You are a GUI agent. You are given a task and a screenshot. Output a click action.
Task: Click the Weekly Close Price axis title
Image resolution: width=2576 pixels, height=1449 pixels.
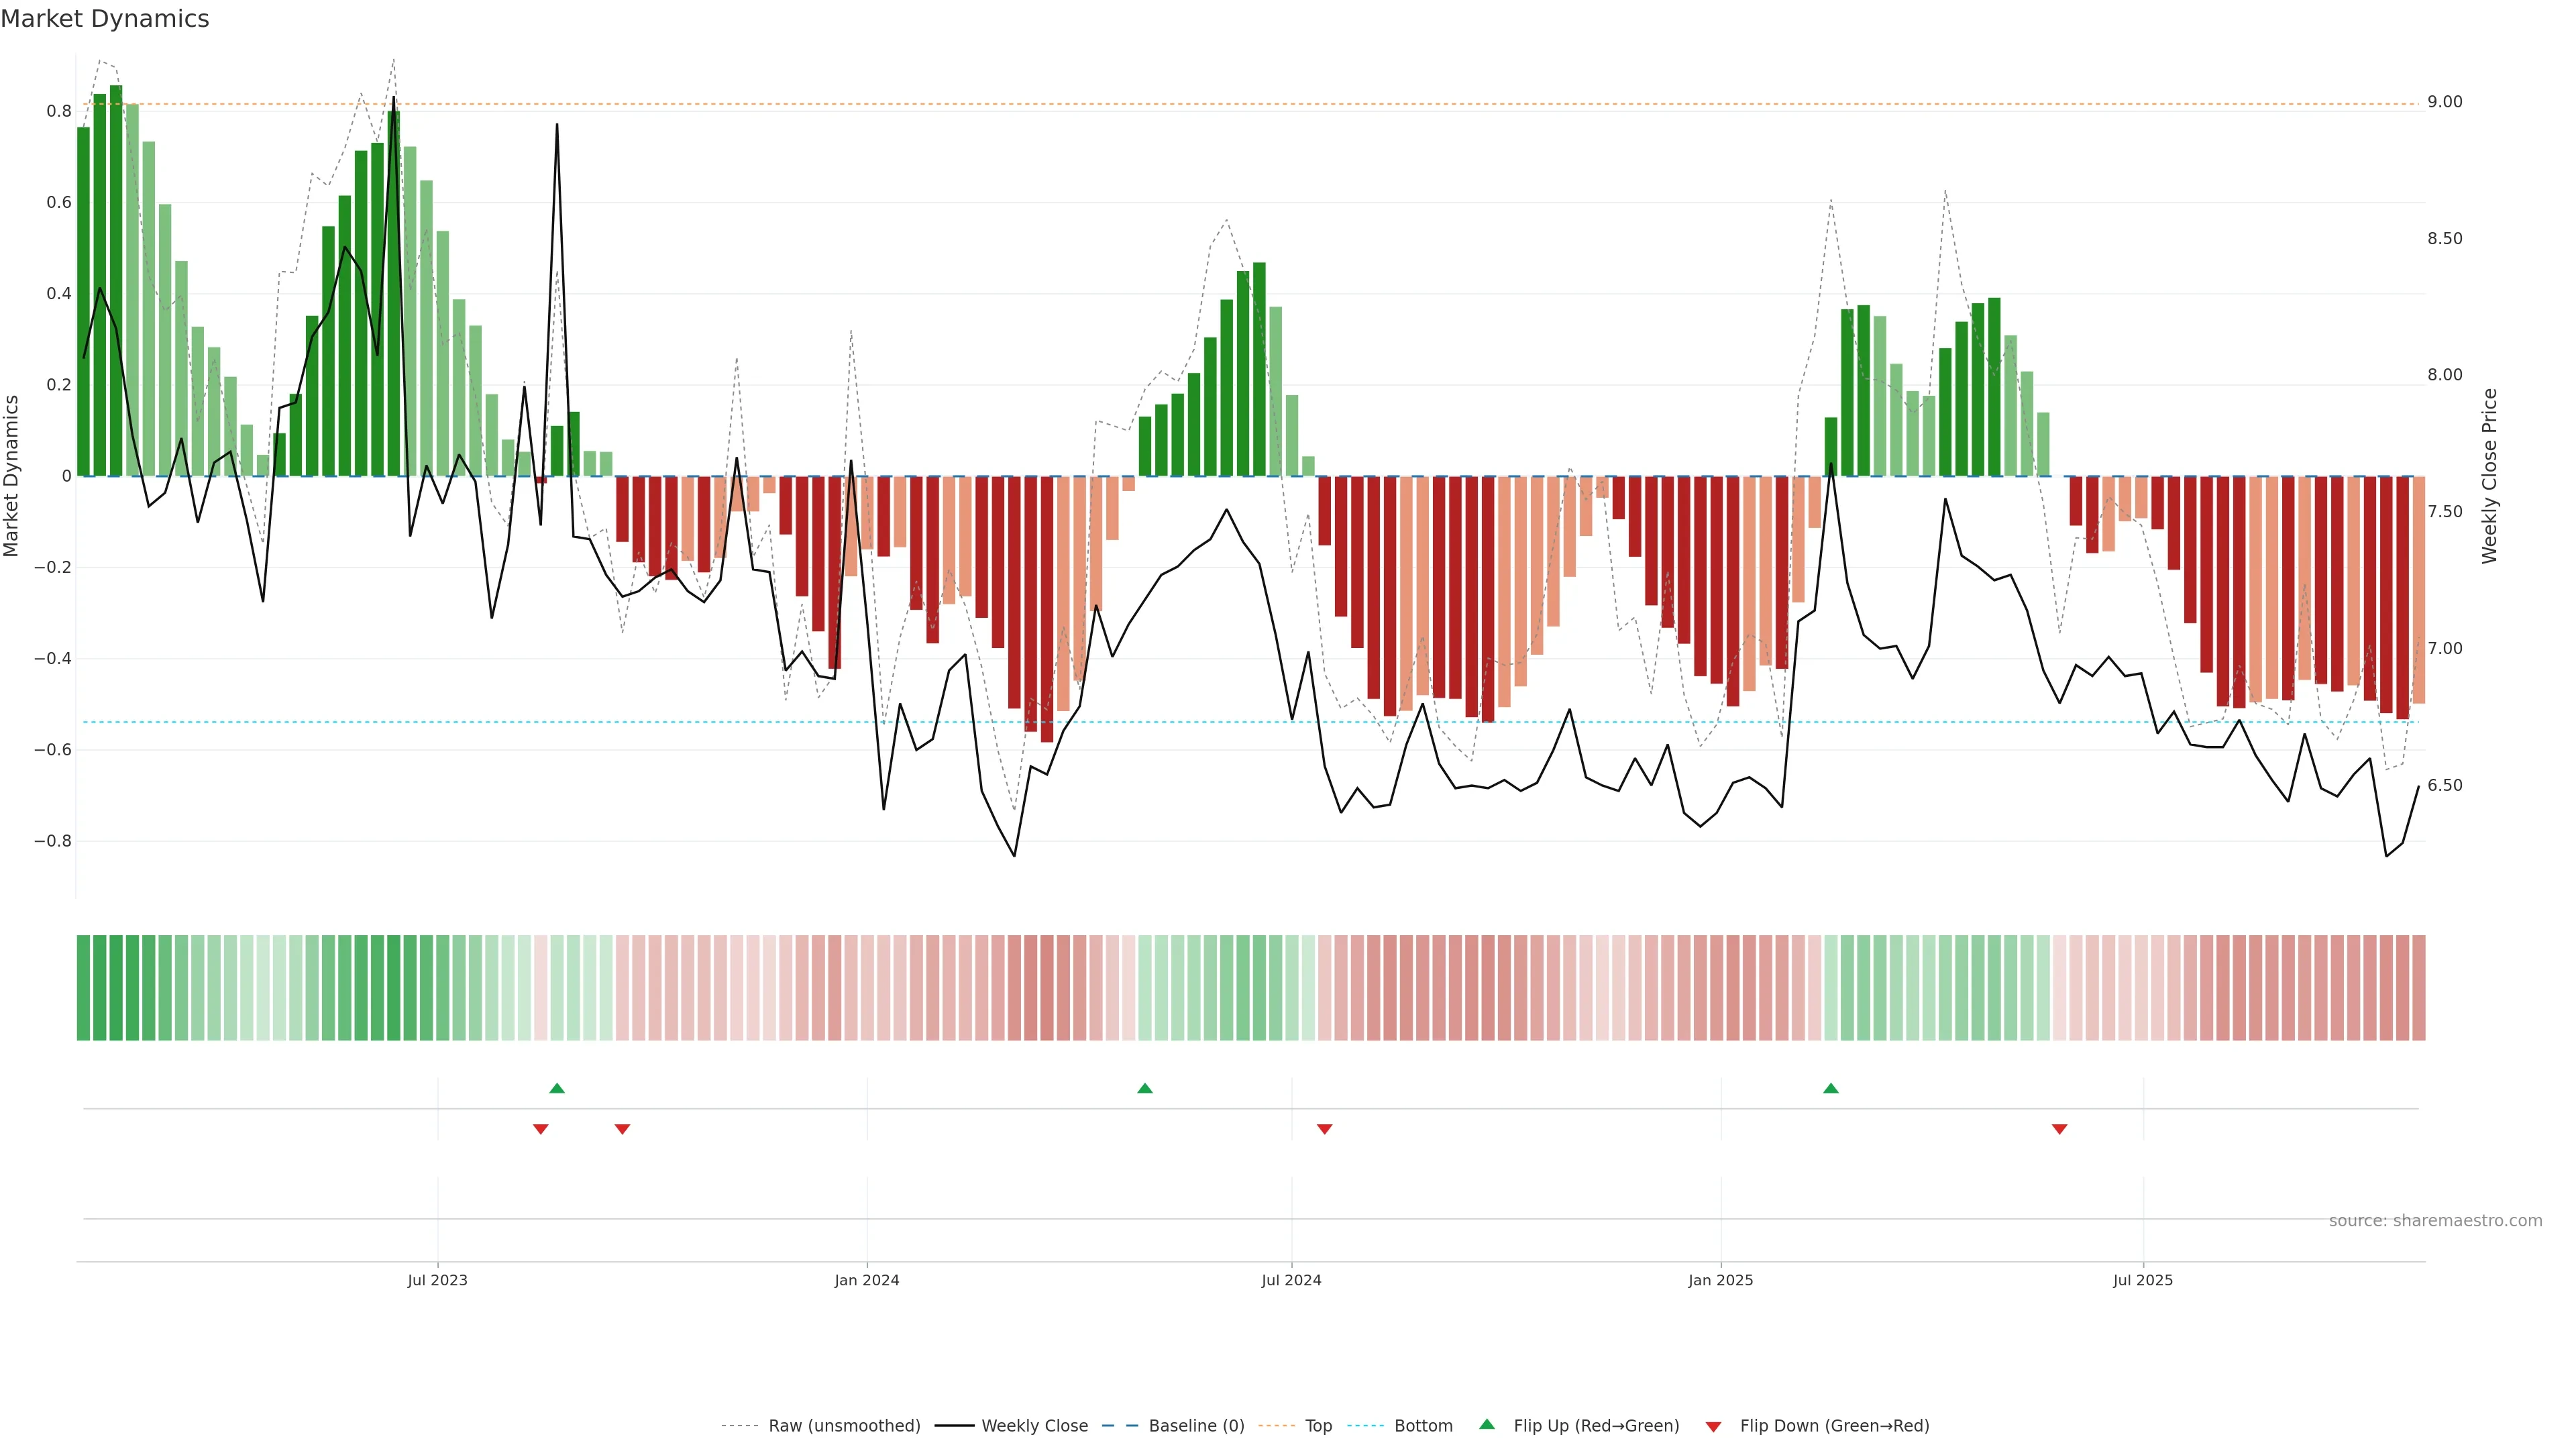[x=2489, y=476]
